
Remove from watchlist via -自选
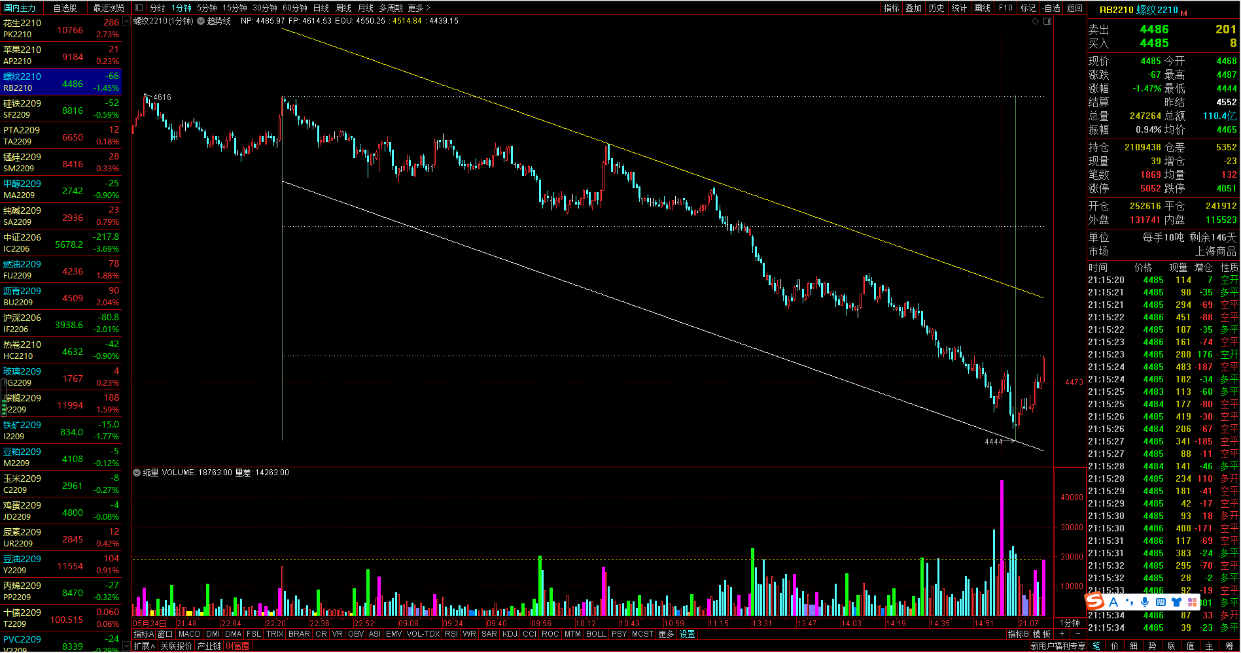point(1051,8)
